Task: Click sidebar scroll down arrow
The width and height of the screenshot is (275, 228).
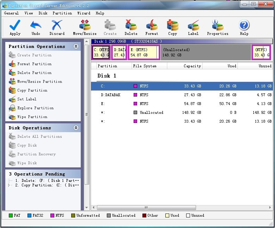Action: (x=86, y=208)
